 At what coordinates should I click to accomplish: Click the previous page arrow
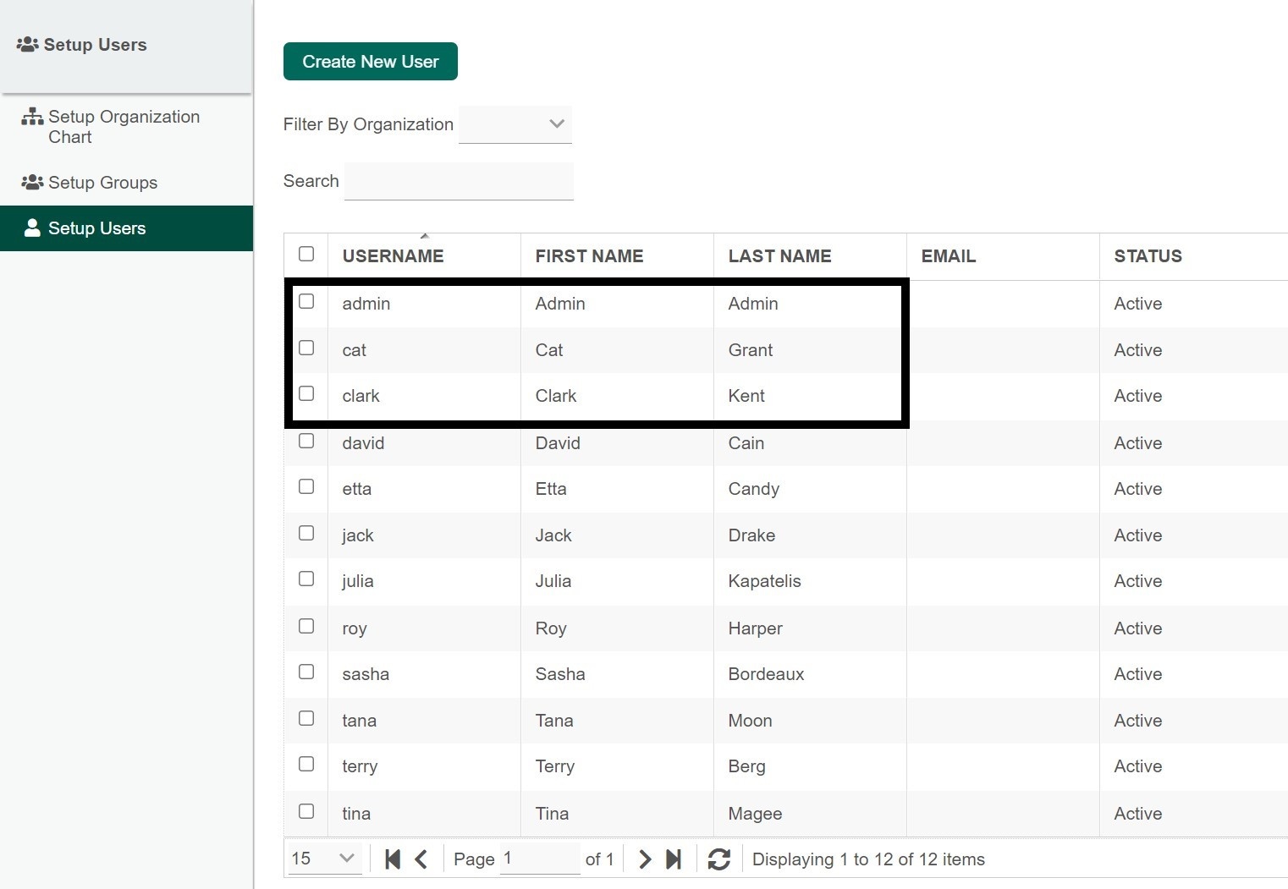point(421,859)
